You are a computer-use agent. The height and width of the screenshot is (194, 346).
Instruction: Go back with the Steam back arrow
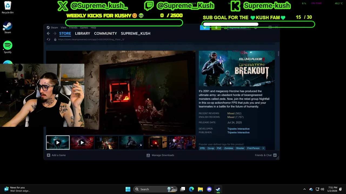48,33
